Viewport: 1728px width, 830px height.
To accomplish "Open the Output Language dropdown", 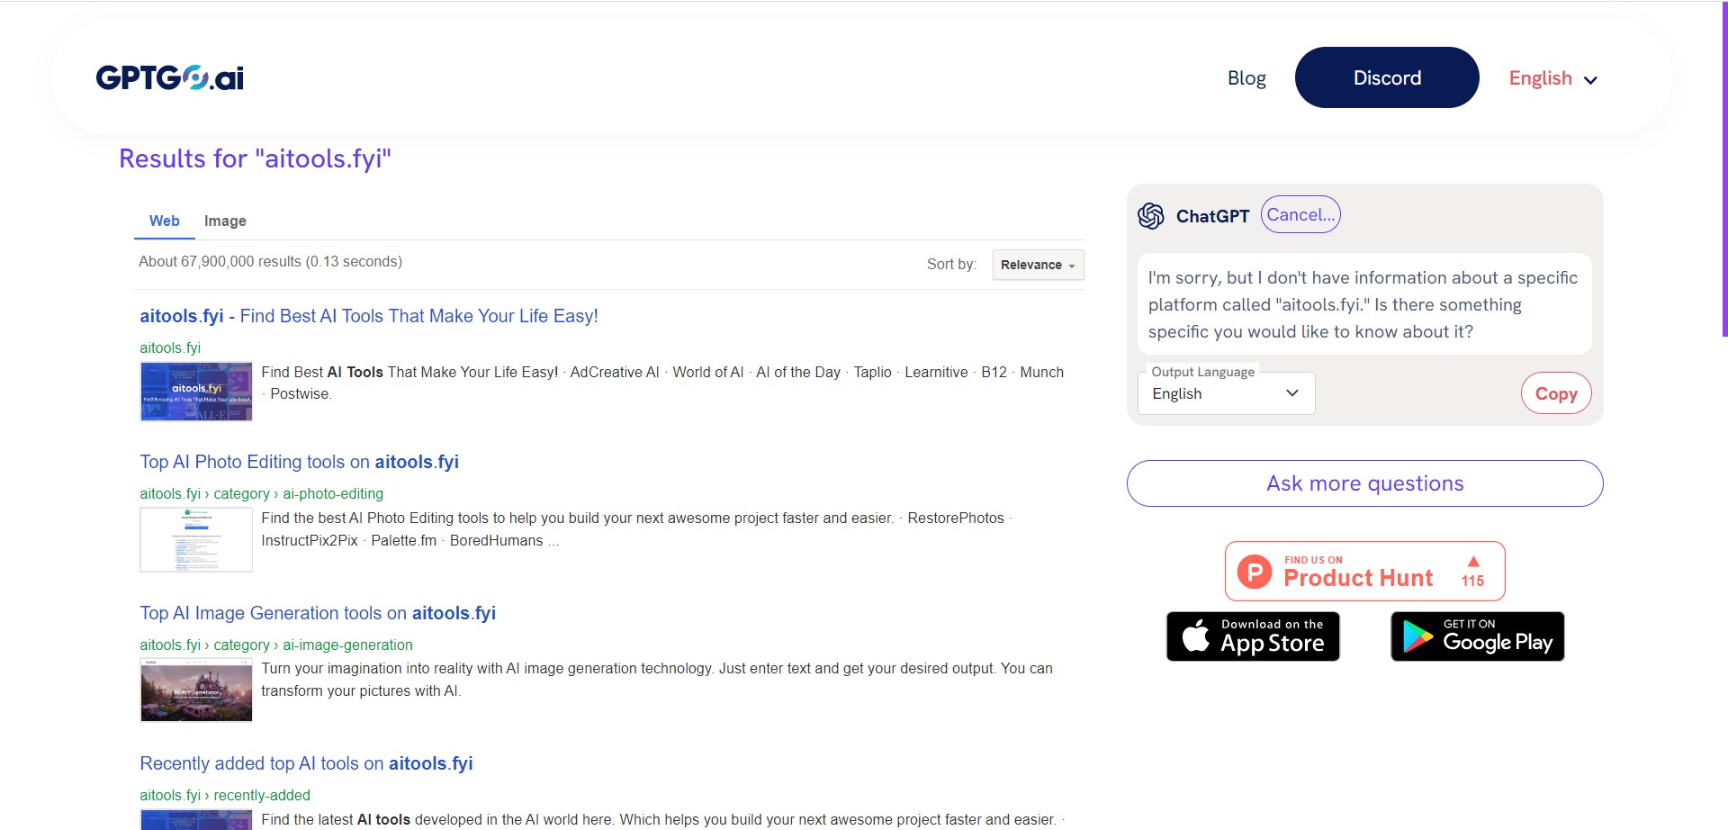I will coord(1225,392).
